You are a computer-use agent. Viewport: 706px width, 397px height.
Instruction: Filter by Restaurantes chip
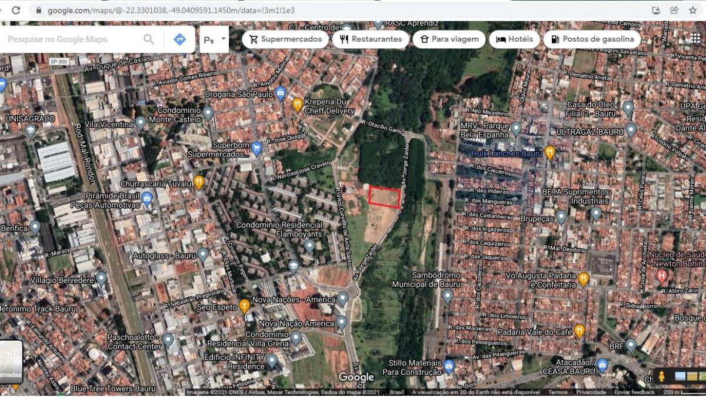click(371, 39)
